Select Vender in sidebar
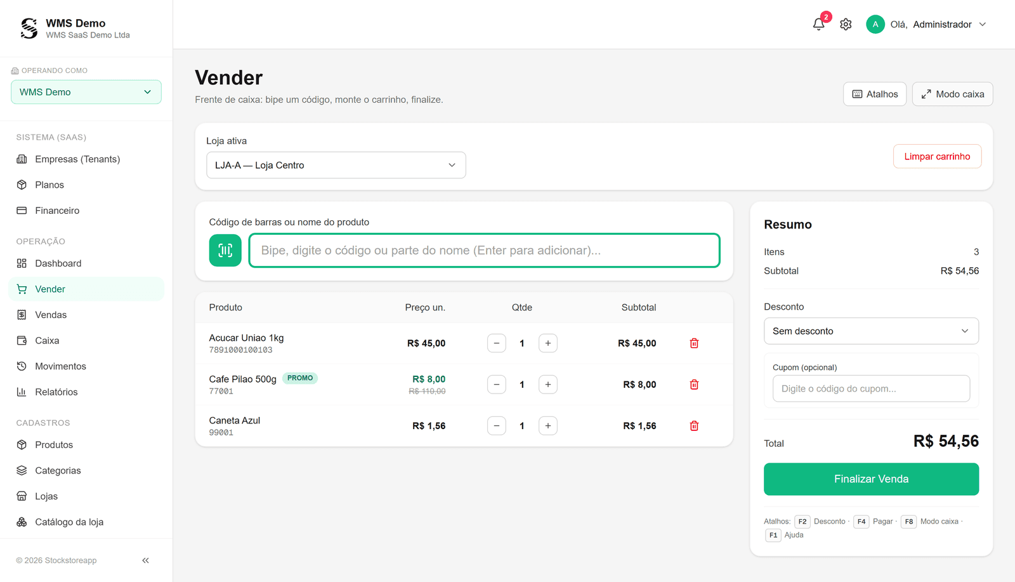This screenshot has width=1015, height=582. pyautogui.click(x=86, y=289)
